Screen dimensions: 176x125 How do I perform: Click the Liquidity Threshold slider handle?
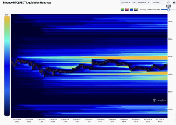pyautogui.click(x=168, y=10)
